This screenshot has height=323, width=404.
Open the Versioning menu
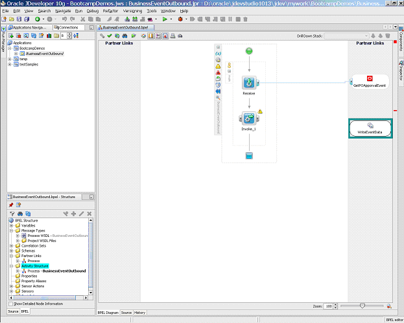[132, 11]
